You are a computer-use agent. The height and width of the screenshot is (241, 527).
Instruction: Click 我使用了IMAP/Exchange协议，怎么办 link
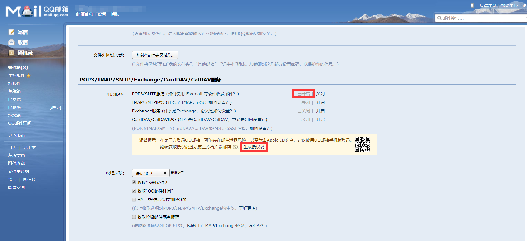(225, 226)
